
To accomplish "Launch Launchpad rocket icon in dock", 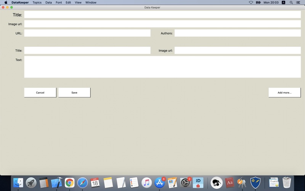I will [31, 183].
